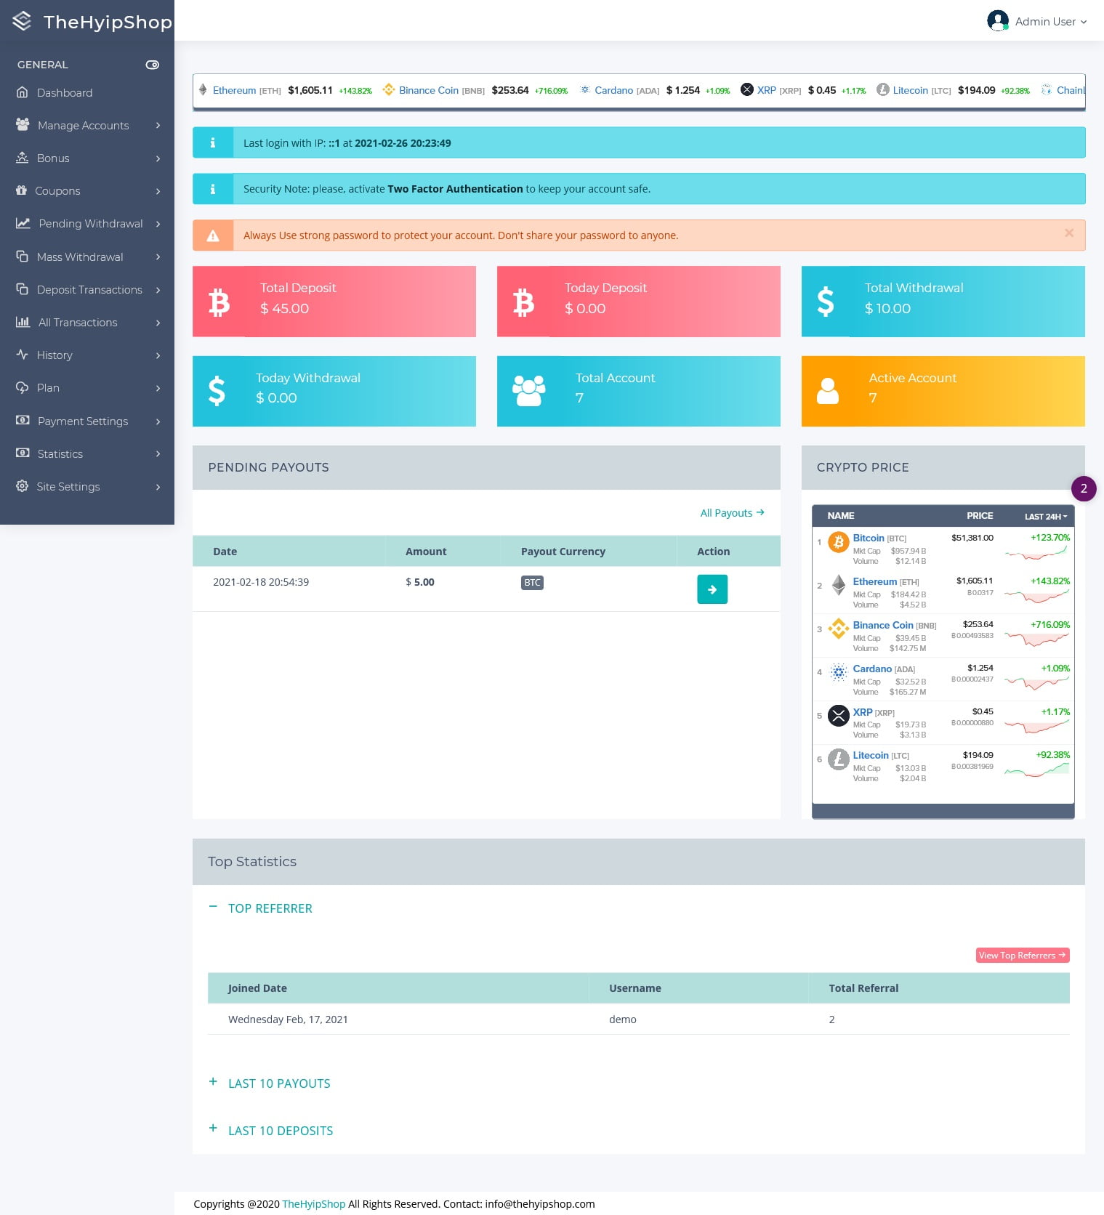
Task: Open the Admin User dropdown
Action: coord(1037,21)
